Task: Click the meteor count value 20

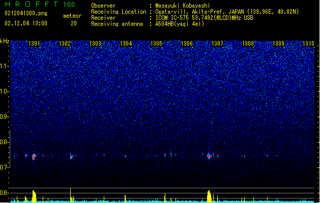Action: point(74,23)
